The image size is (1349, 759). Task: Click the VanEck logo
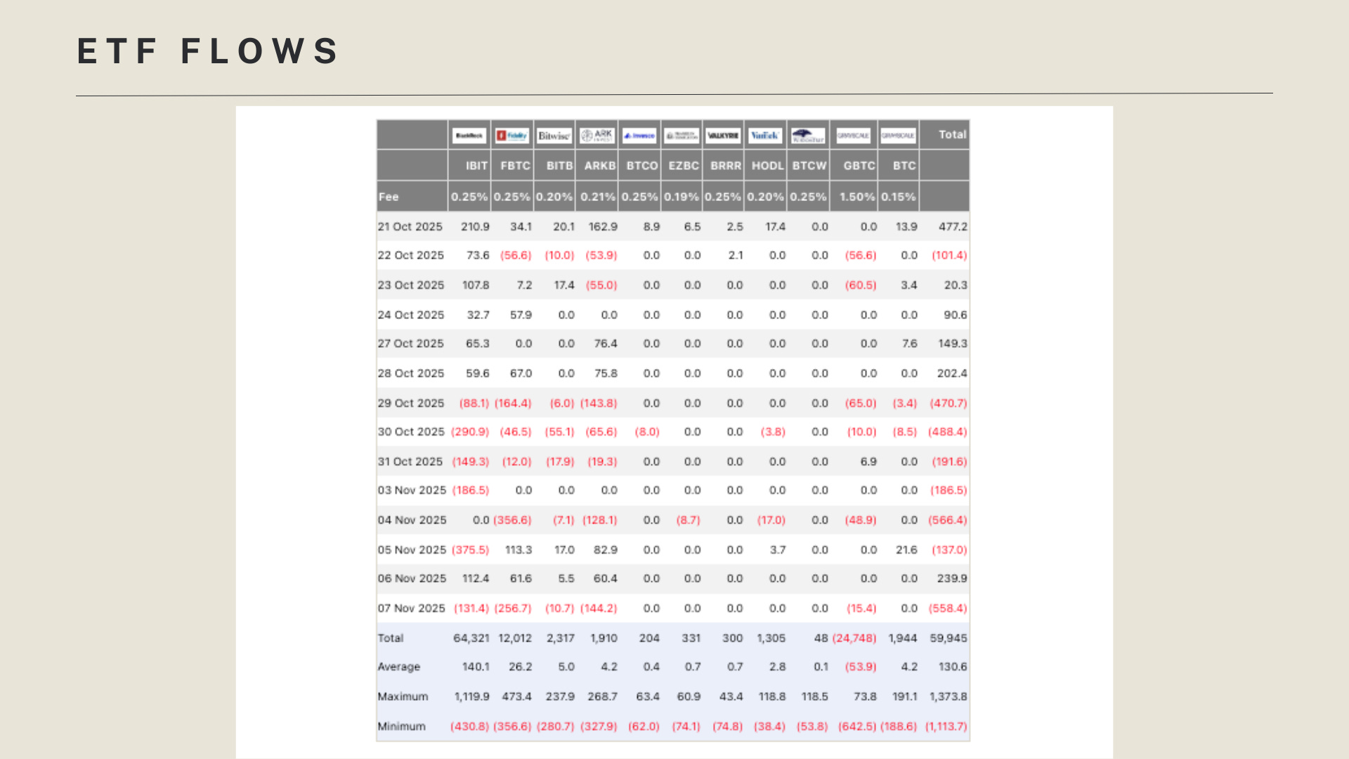tap(765, 136)
